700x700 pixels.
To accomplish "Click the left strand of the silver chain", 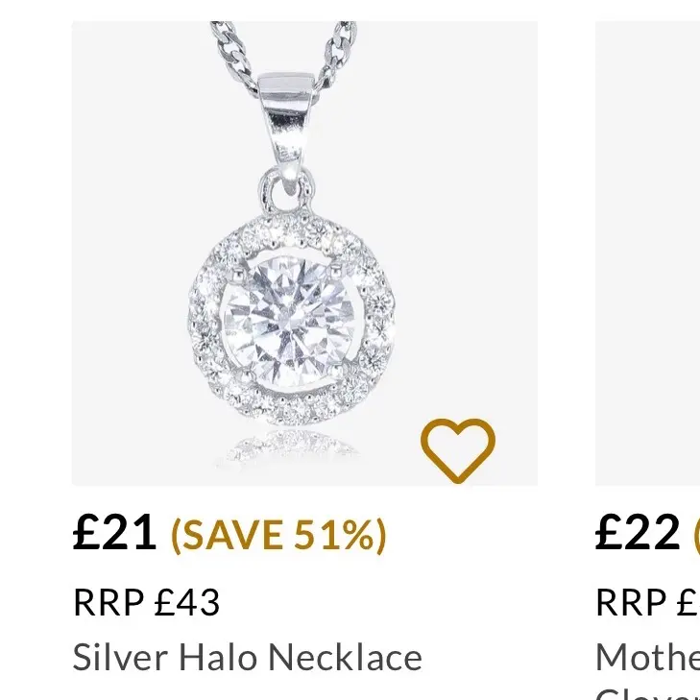I will pyautogui.click(x=235, y=55).
